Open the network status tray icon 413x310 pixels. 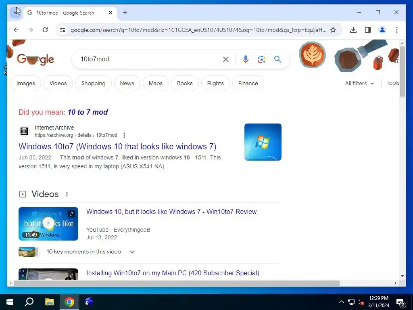point(351,302)
